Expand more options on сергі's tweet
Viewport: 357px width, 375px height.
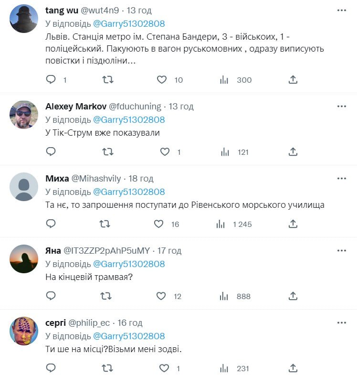342,322
